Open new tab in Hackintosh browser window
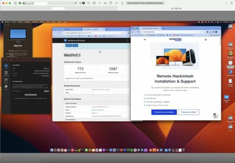The width and height of the screenshot is (235, 163). coord(163,28)
